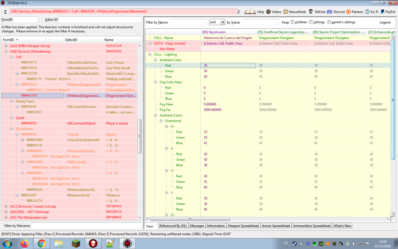Expand the [AC] Deviously Cursed Loot.esp node
Image resolution: width=398 pixels, height=249 pixels.
coord(6,206)
